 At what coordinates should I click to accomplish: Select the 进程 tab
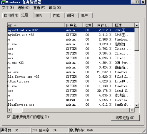(26, 15)
